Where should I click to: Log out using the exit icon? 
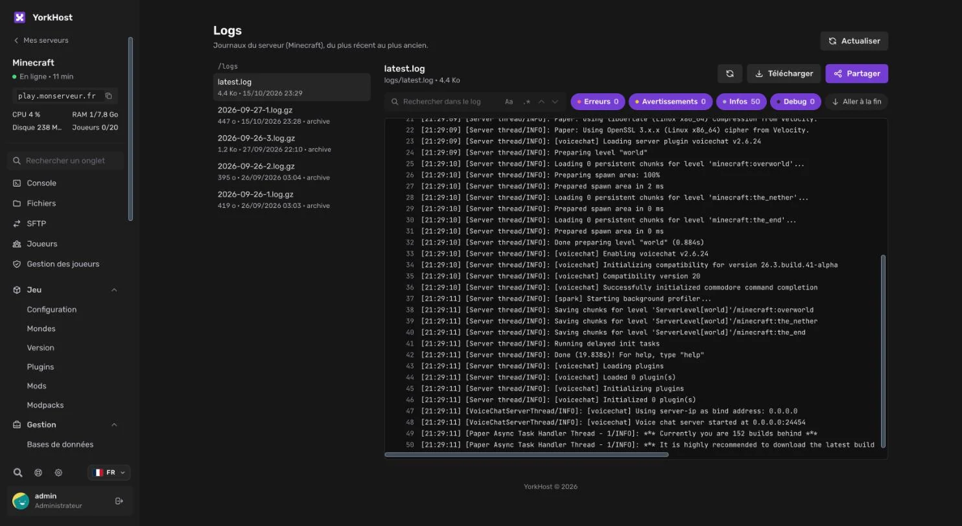point(119,501)
